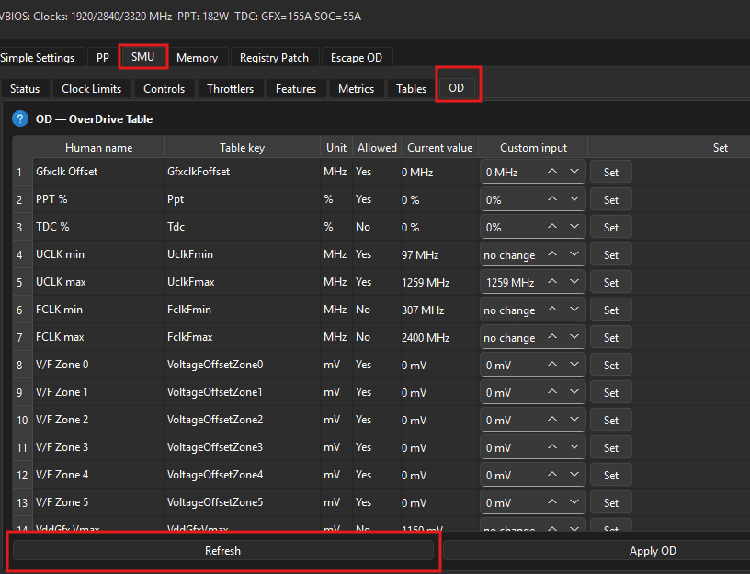The width and height of the screenshot is (750, 574).
Task: Select the 97 MHz current value cell
Action: [439, 254]
